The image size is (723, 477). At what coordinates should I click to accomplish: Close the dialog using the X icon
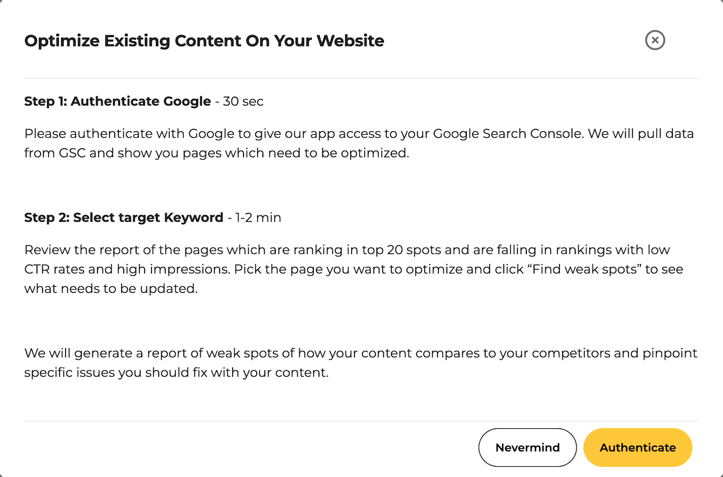(655, 40)
